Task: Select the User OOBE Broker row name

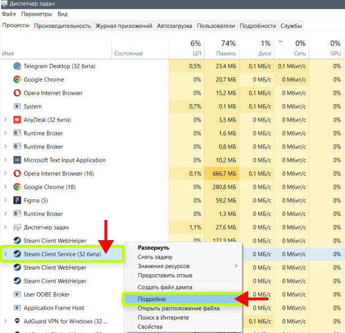Action: 46,294
